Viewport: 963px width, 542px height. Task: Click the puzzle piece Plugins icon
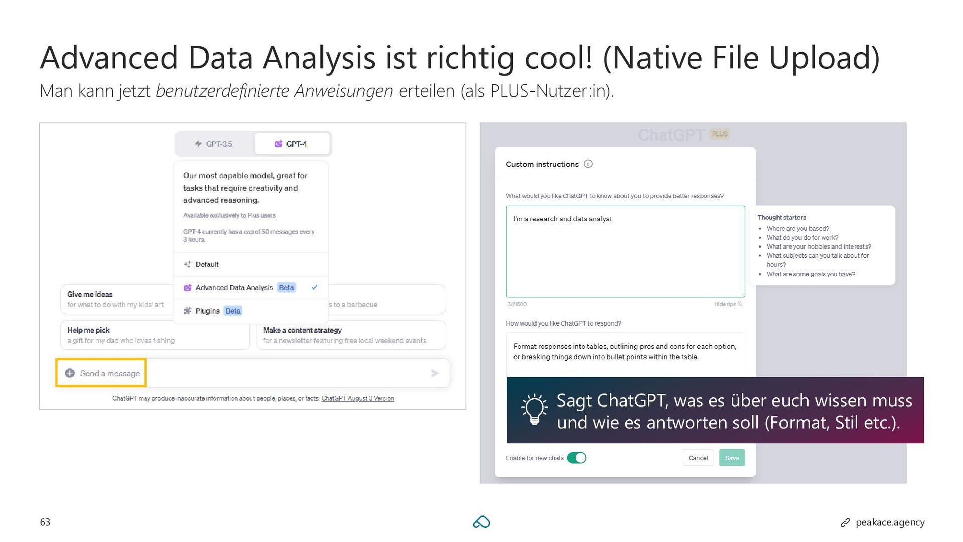tap(187, 311)
